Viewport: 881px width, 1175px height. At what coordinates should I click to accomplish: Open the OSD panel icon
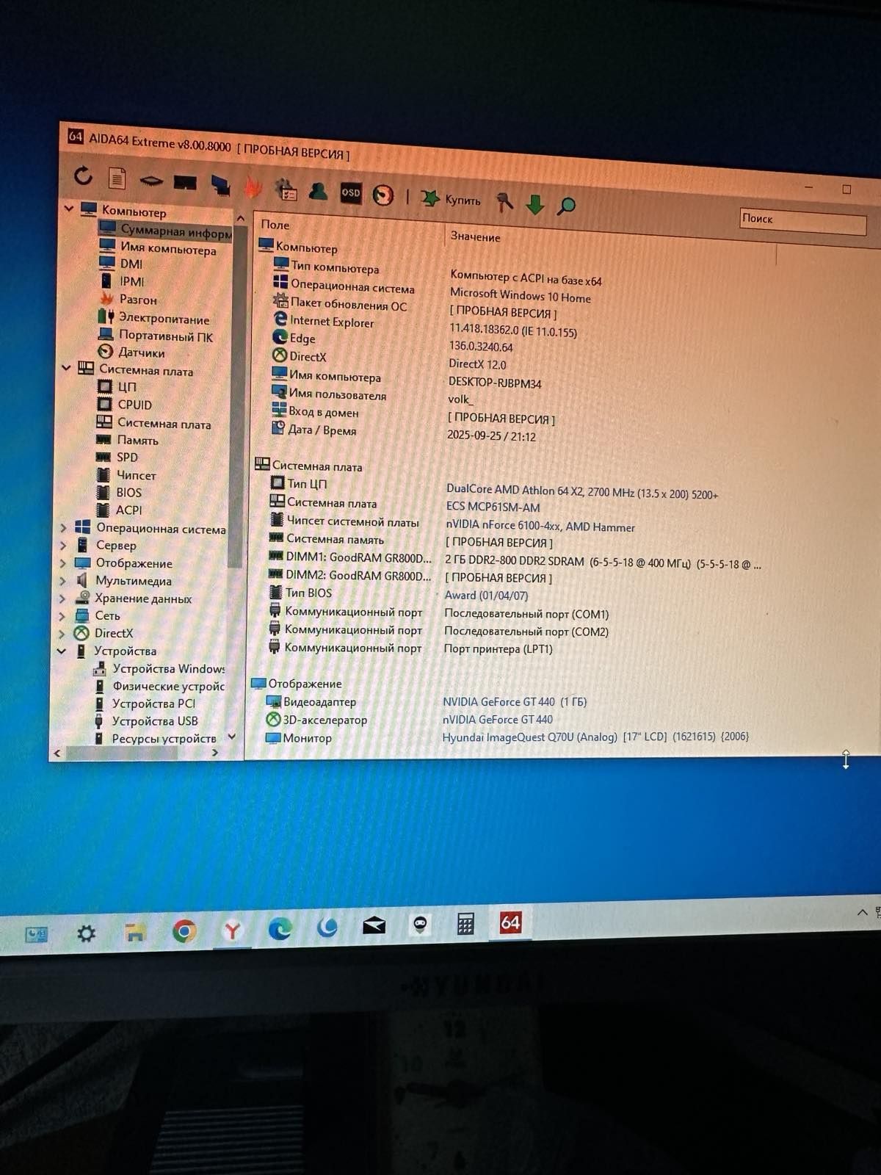pos(351,193)
